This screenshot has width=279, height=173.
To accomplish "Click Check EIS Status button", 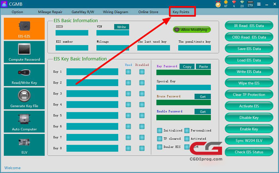I will [249, 152].
